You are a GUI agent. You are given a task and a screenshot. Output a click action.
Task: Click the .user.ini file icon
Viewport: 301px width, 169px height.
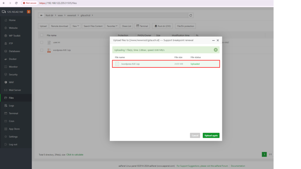point(49,42)
